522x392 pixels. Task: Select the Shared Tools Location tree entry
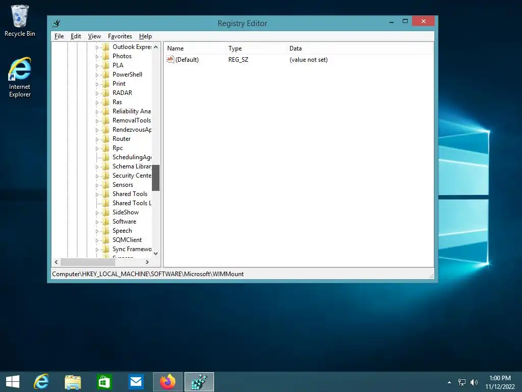(132, 203)
